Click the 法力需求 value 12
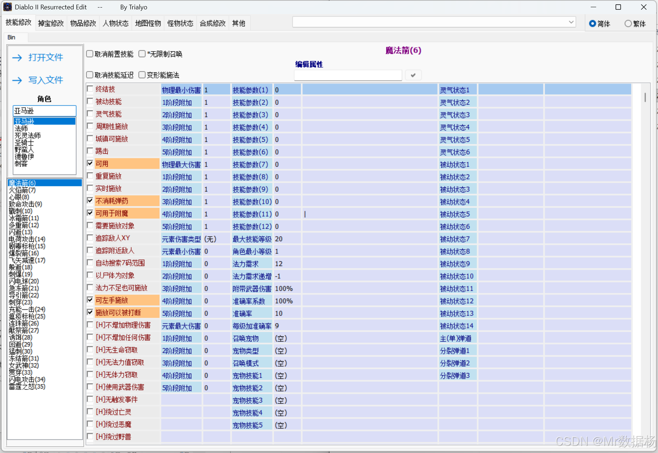 point(287,264)
